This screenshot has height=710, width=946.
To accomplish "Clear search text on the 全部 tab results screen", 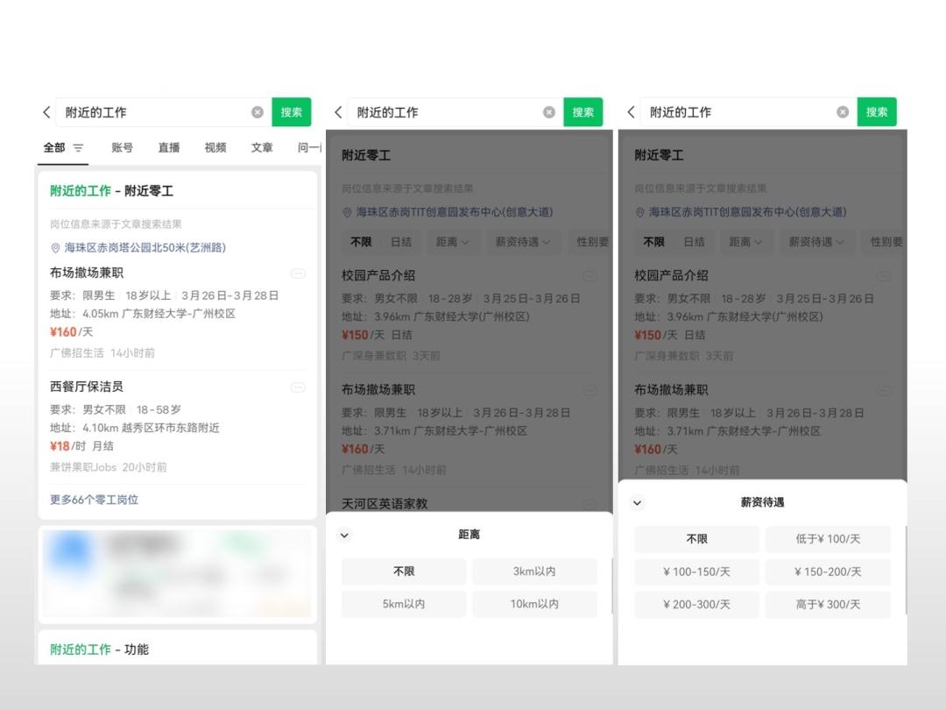I will point(258,112).
